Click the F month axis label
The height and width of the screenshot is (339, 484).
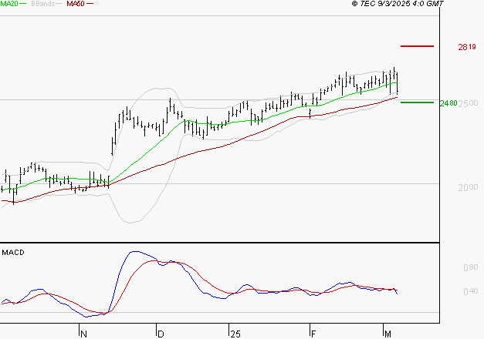pos(313,334)
